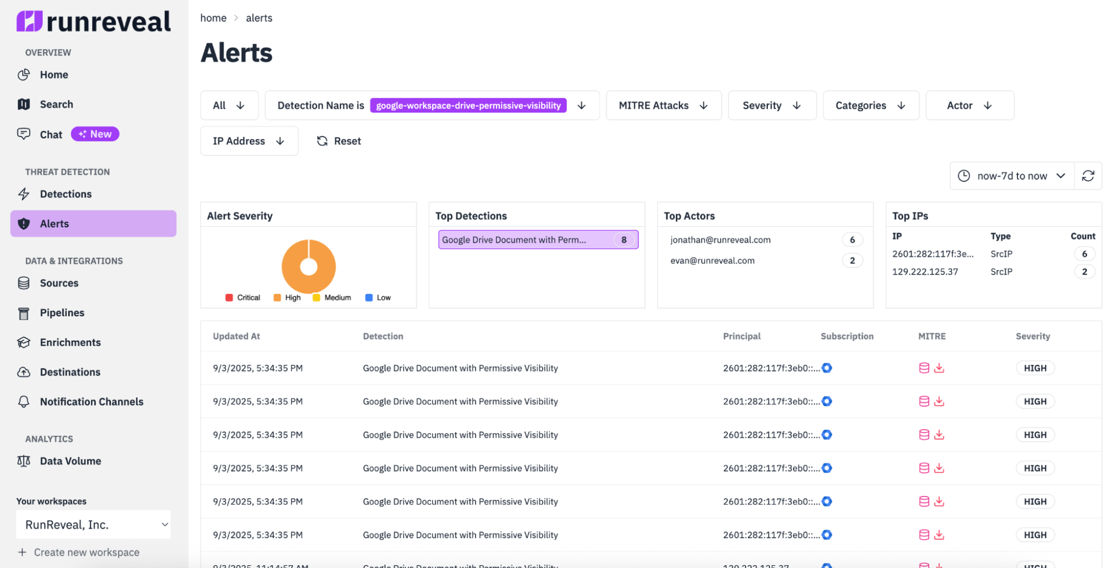This screenshot has height=568, width=1109.
Task: Click the download icon in fifth alert row
Action: (939, 501)
